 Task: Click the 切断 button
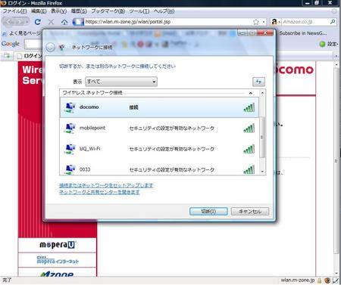pos(208,211)
